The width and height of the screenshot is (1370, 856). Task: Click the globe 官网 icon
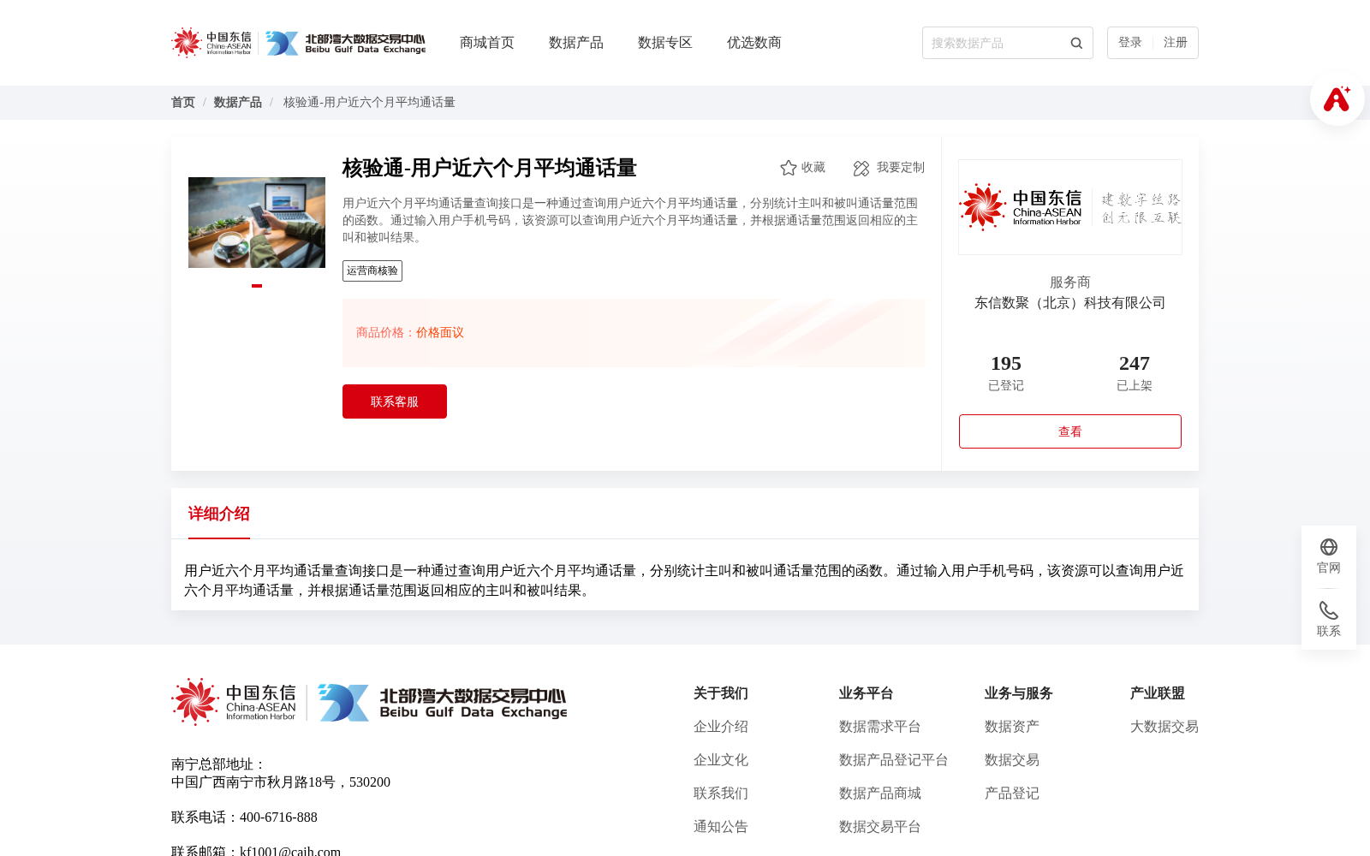click(1329, 547)
